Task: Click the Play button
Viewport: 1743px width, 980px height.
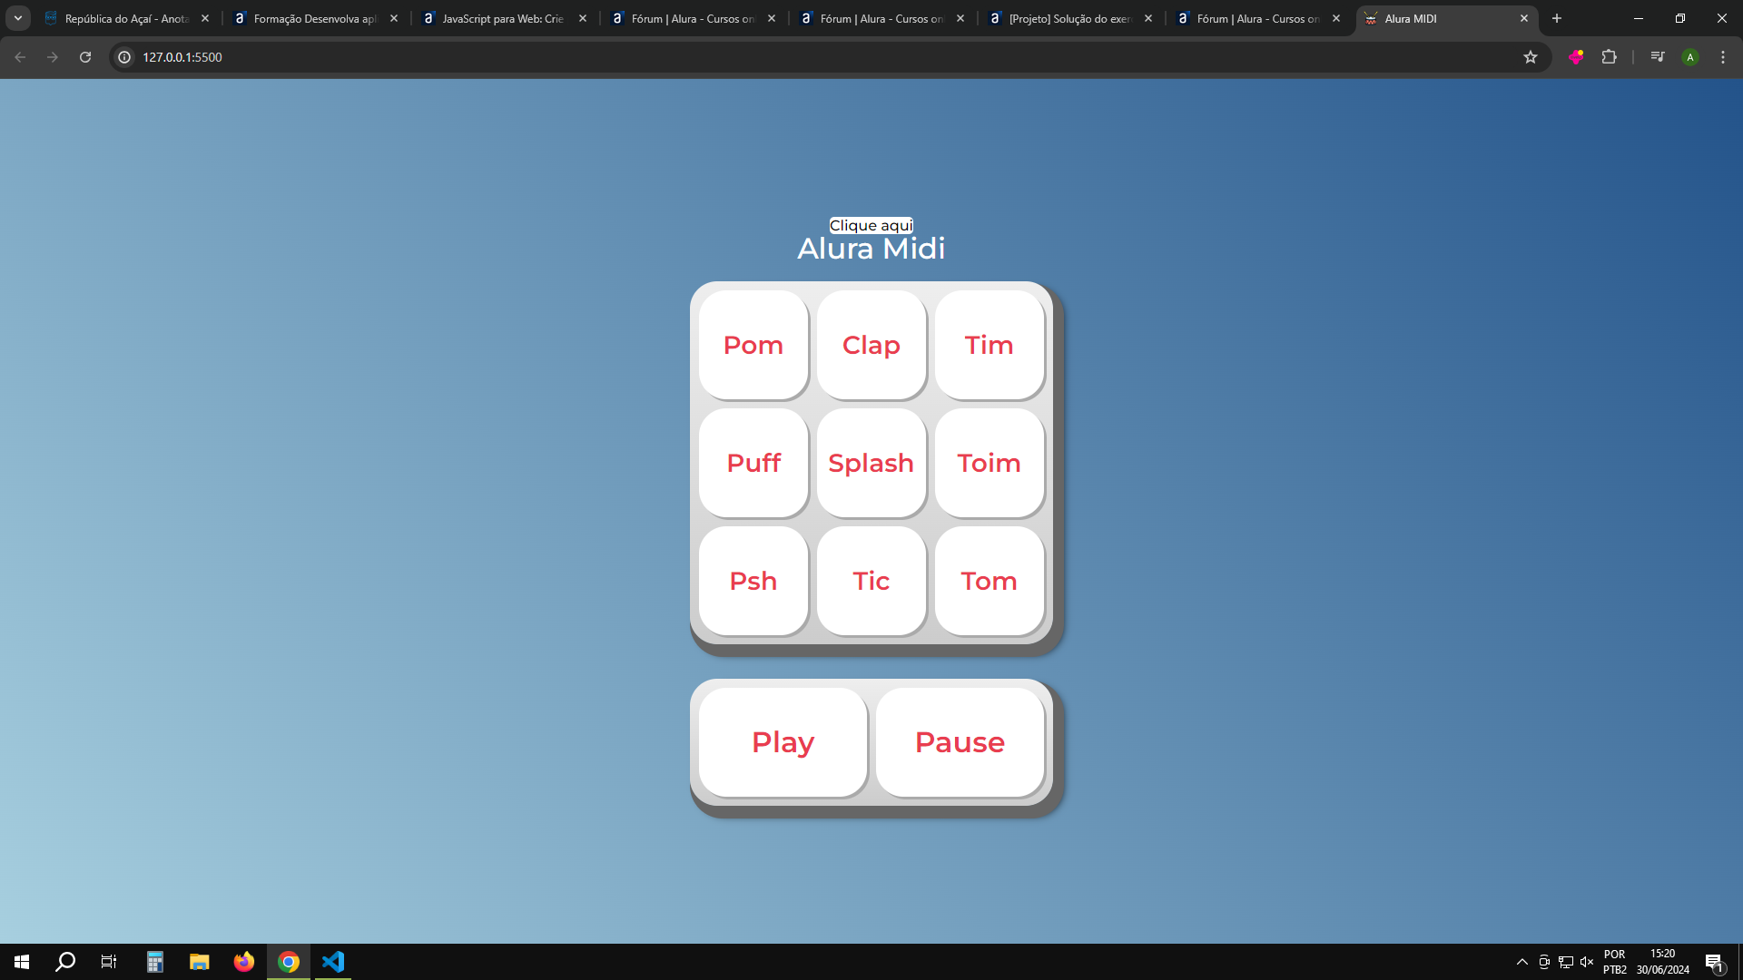Action: point(783,742)
